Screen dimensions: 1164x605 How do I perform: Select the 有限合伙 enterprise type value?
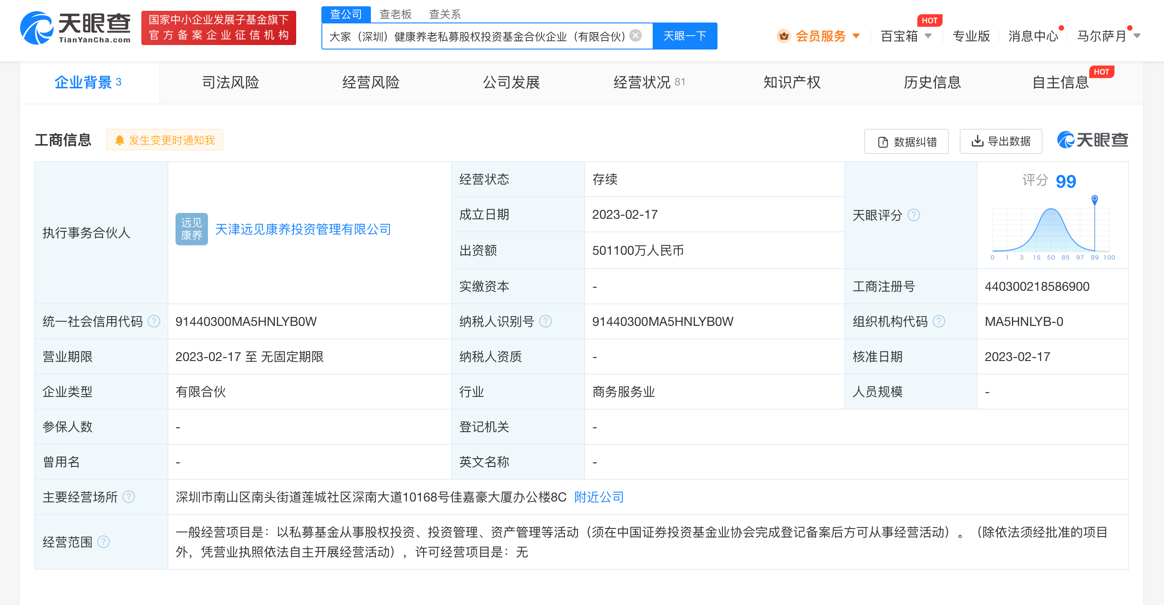click(201, 392)
